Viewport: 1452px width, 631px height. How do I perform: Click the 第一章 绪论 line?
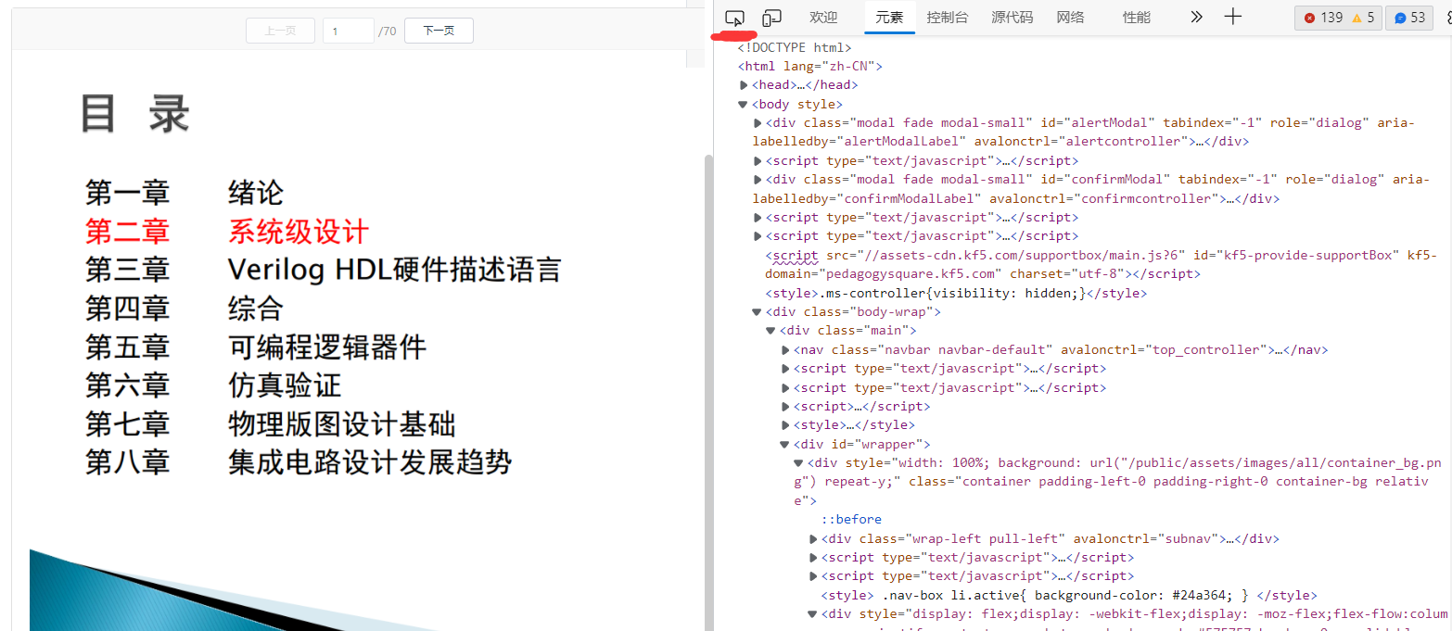coord(185,193)
